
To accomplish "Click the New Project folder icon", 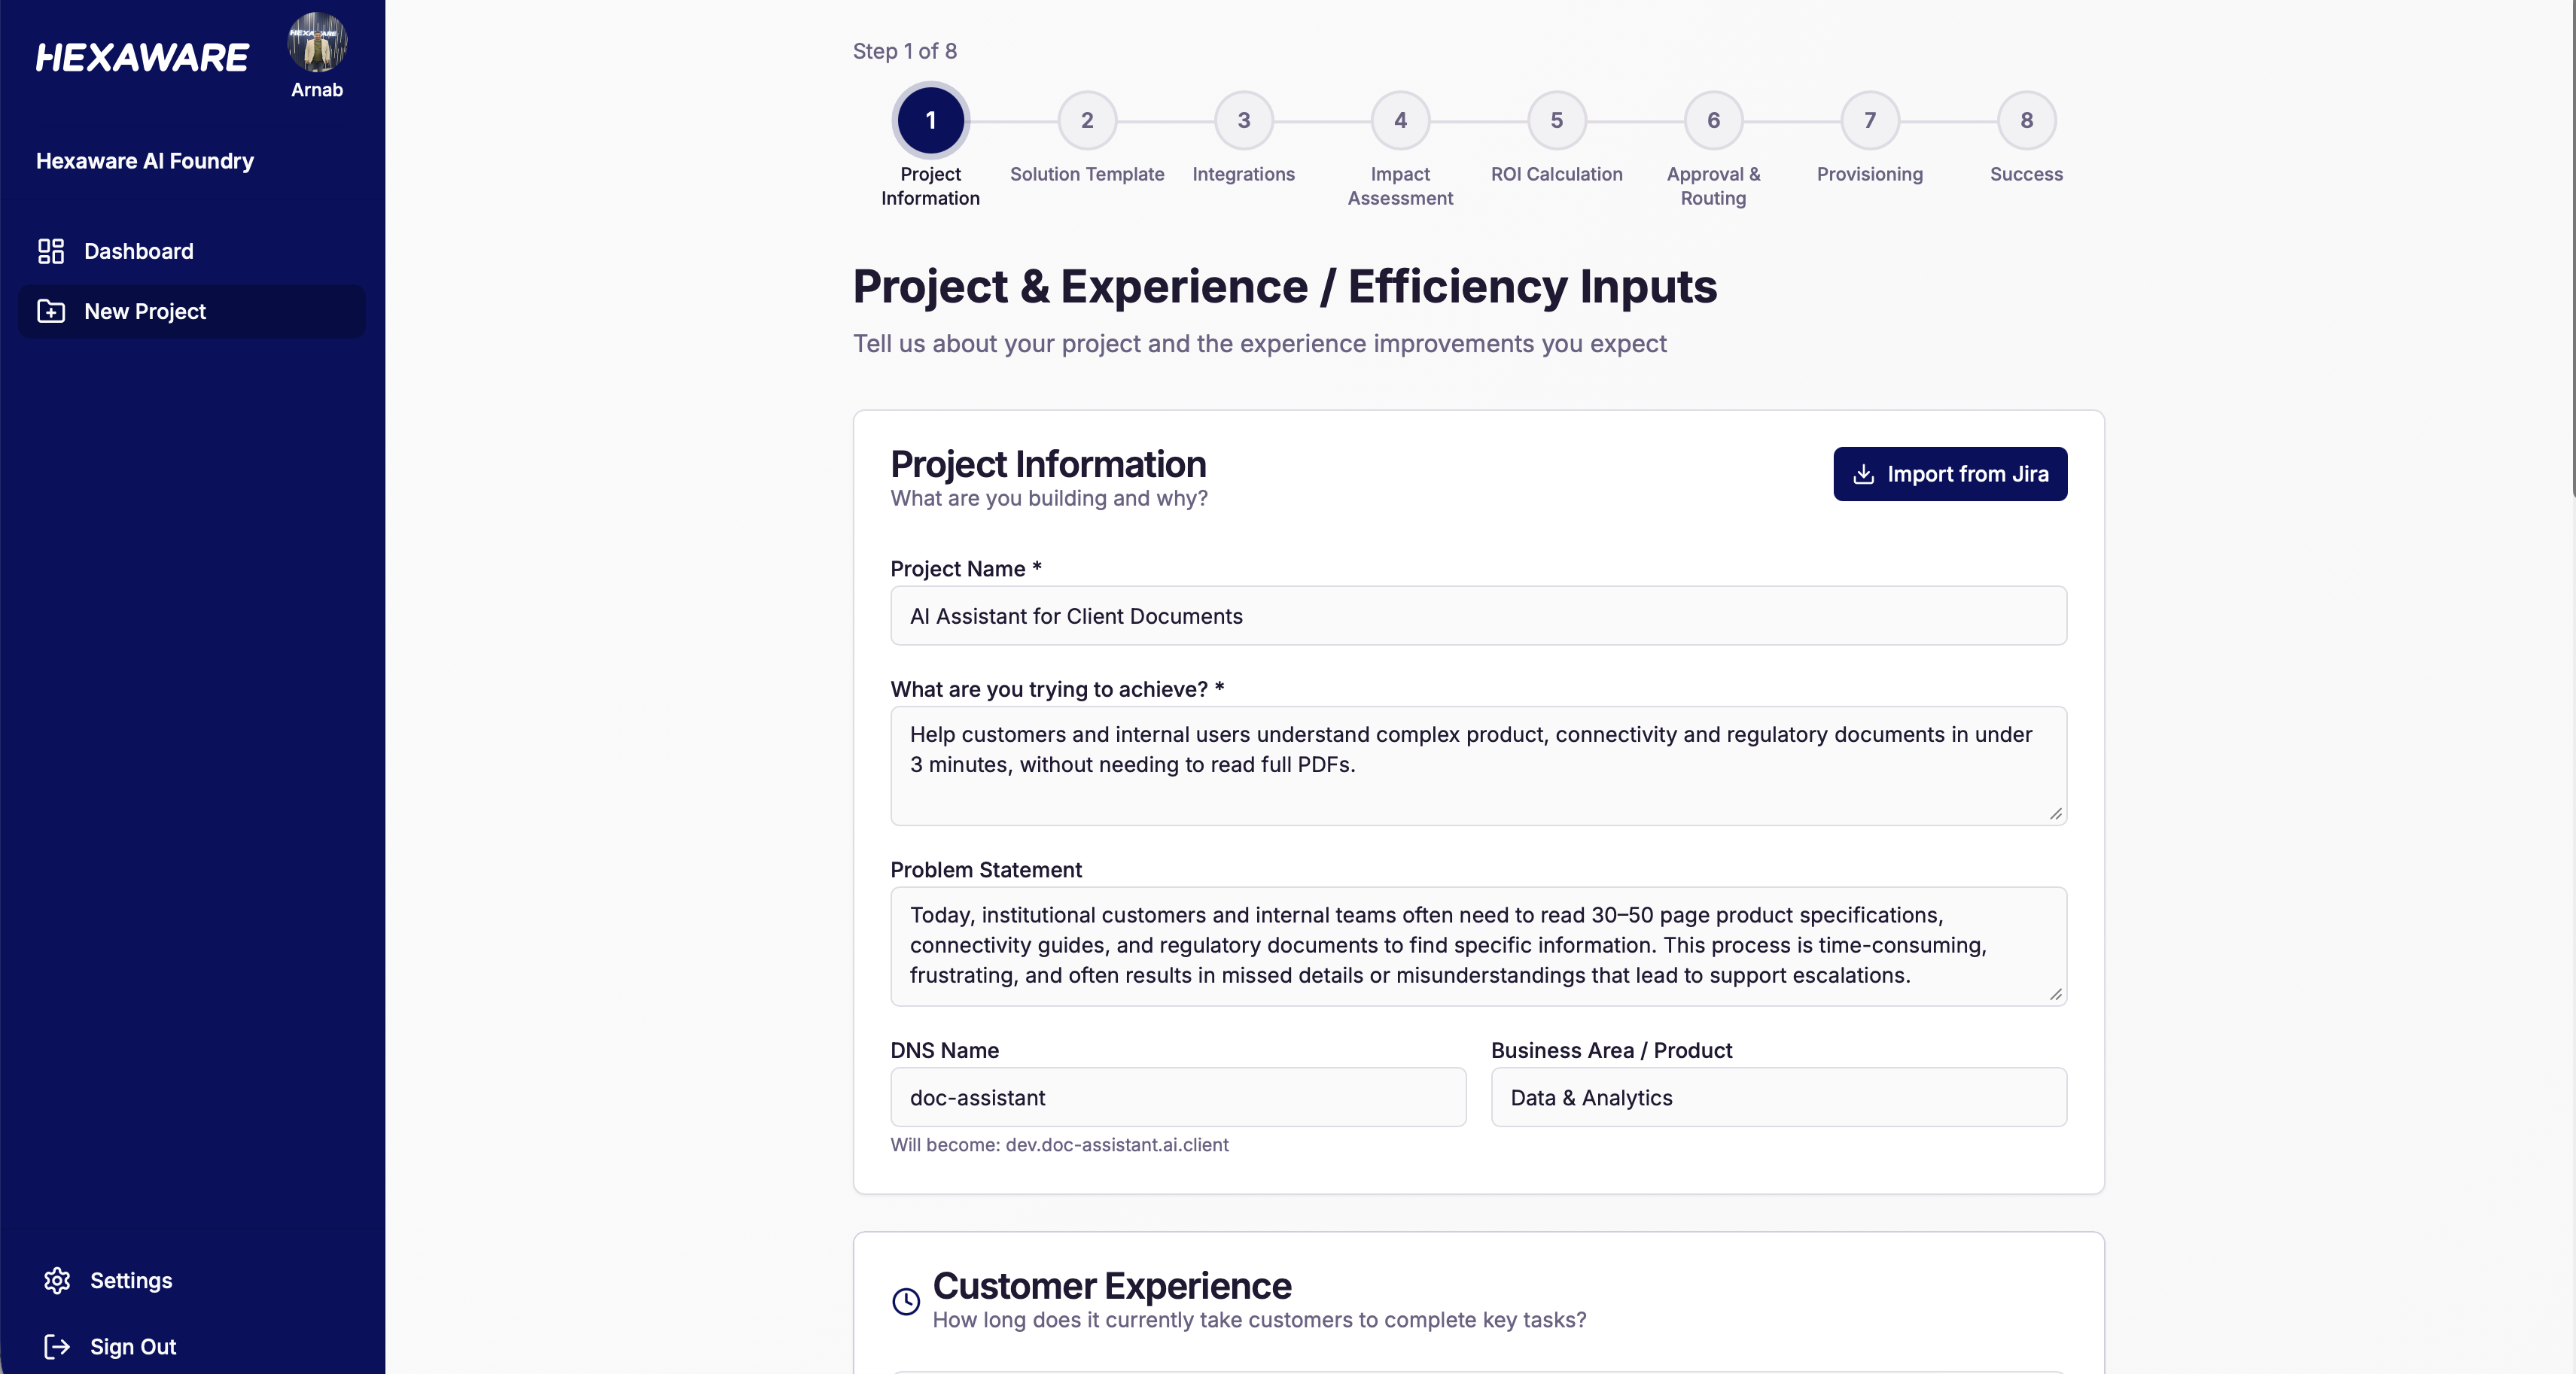I will tap(51, 312).
